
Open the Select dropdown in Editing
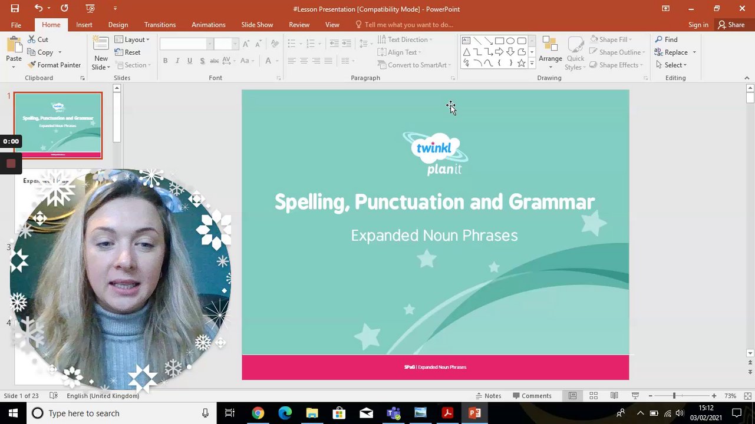[x=671, y=65]
